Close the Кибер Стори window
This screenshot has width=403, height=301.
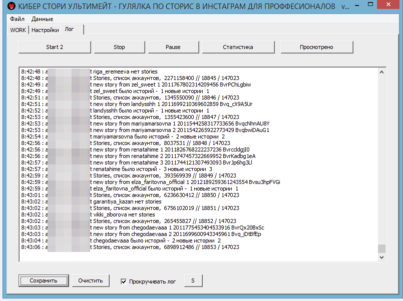388,4
